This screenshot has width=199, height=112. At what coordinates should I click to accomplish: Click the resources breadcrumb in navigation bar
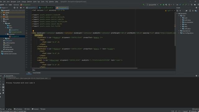coord(16,5)
